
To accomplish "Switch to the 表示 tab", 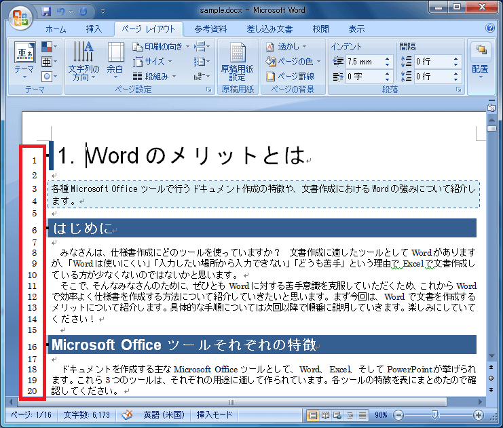I will (356, 29).
